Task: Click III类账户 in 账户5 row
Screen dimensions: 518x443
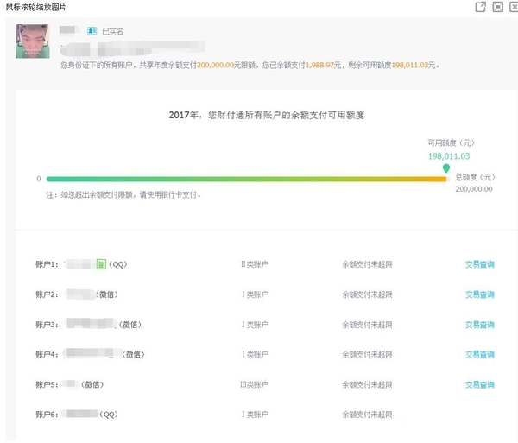Action: pos(254,384)
